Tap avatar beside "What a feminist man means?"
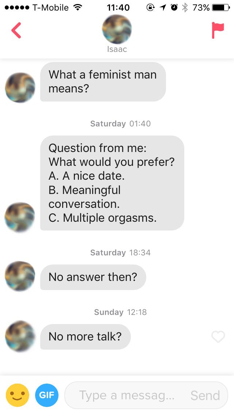The image size is (234, 415). click(x=20, y=87)
